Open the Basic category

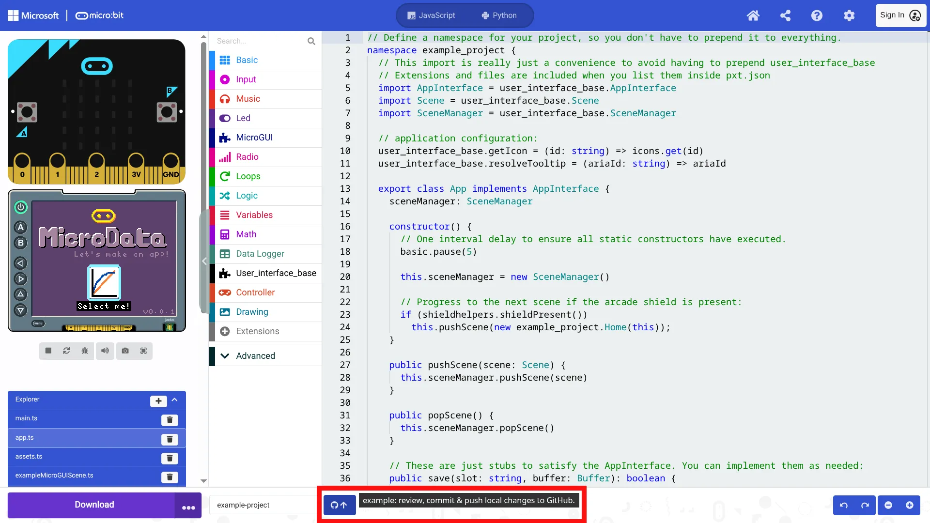[265, 60]
